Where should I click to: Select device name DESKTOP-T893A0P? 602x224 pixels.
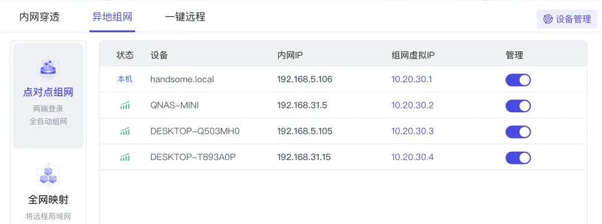click(193, 157)
